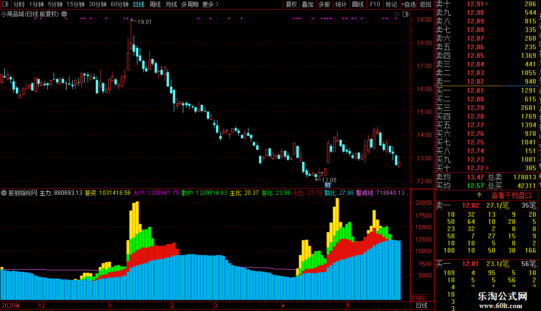
Task: Click the 27.1/笔 sell-one detail header
Action: [497, 205]
